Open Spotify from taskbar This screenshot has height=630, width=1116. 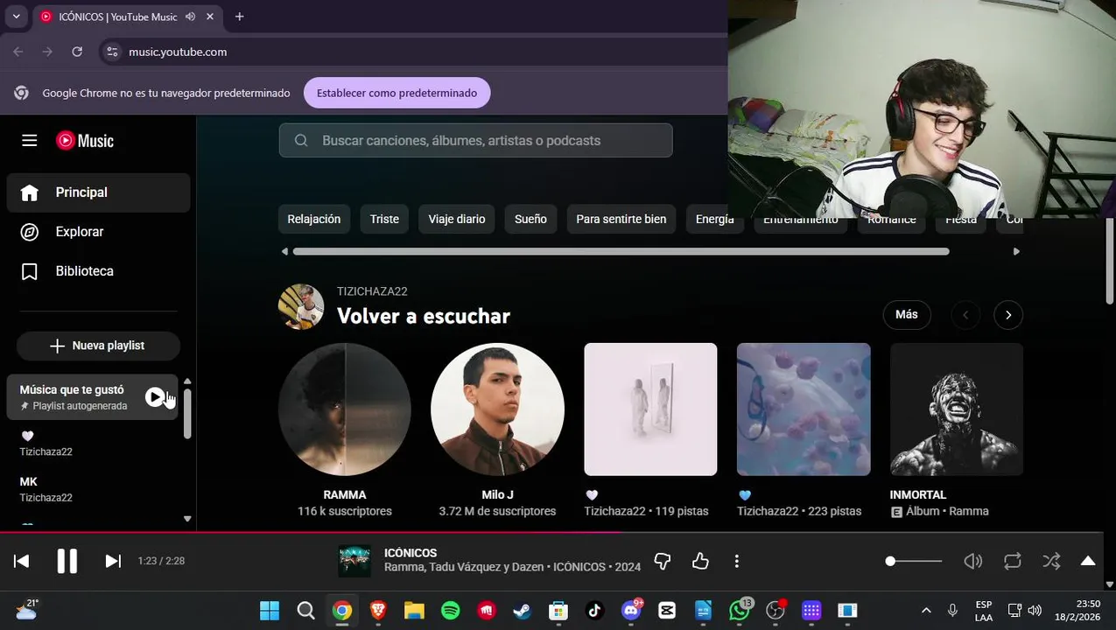click(x=450, y=611)
